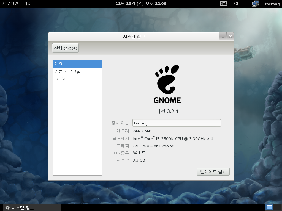Click the 업데이트 설치 button
The height and width of the screenshot is (211, 282).
point(213,172)
